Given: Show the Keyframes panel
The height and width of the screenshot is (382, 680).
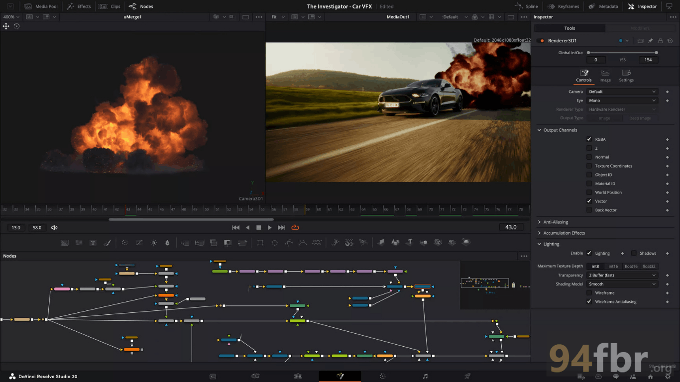Looking at the screenshot, I should [x=563, y=6].
